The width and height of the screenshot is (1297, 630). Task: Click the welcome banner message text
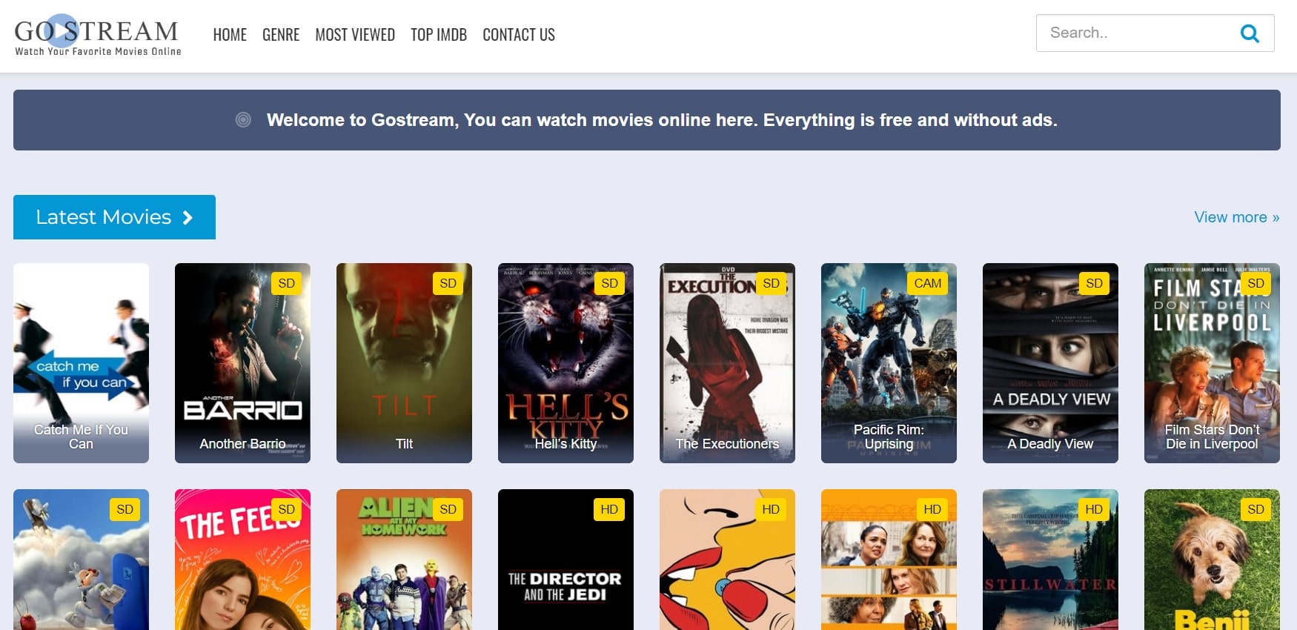tap(662, 120)
